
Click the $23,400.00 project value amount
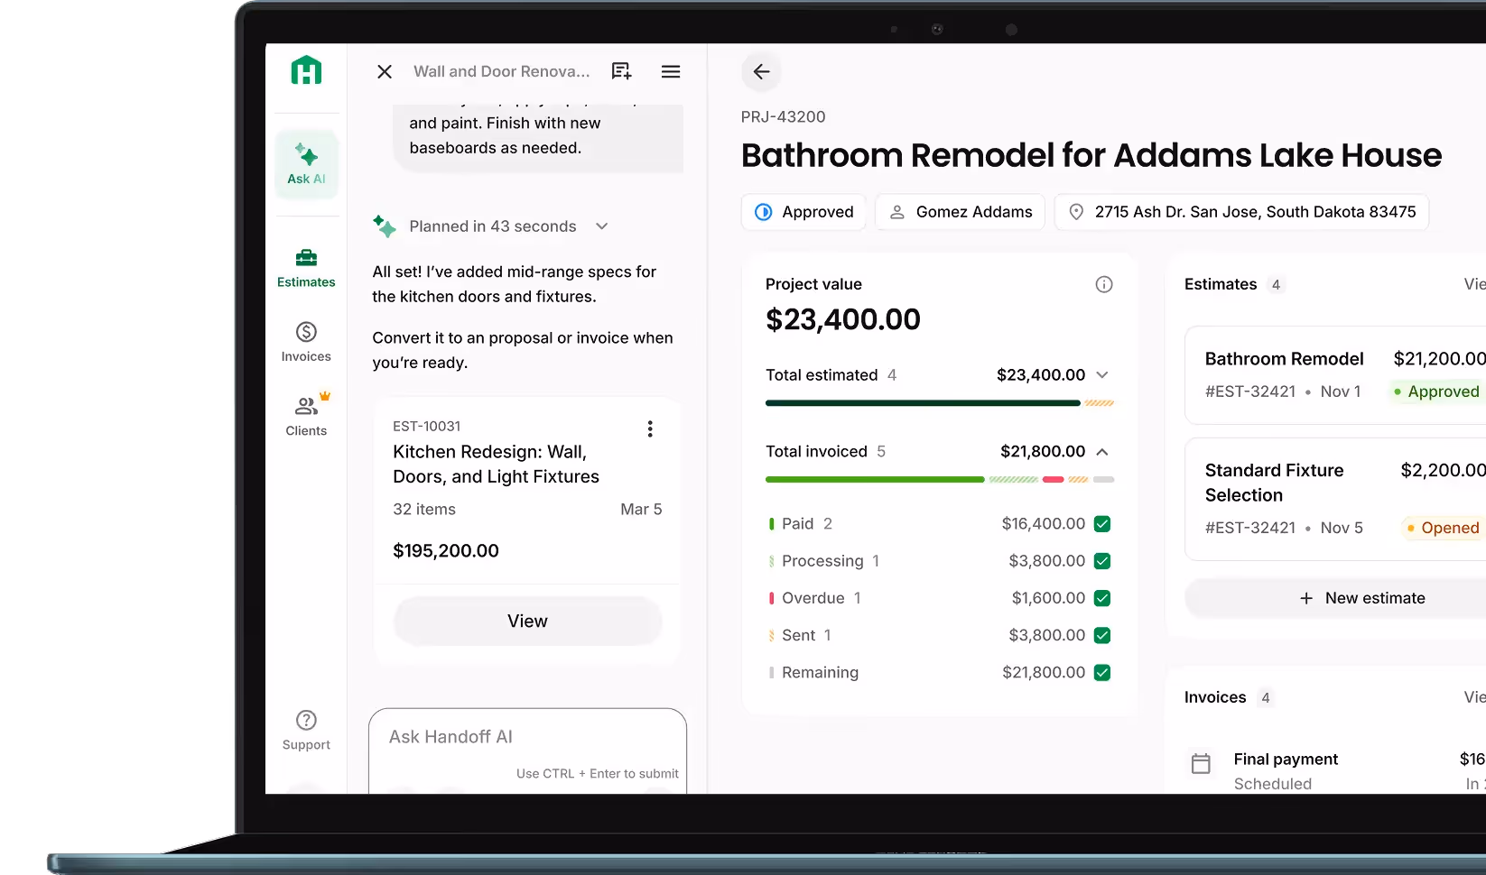(843, 319)
